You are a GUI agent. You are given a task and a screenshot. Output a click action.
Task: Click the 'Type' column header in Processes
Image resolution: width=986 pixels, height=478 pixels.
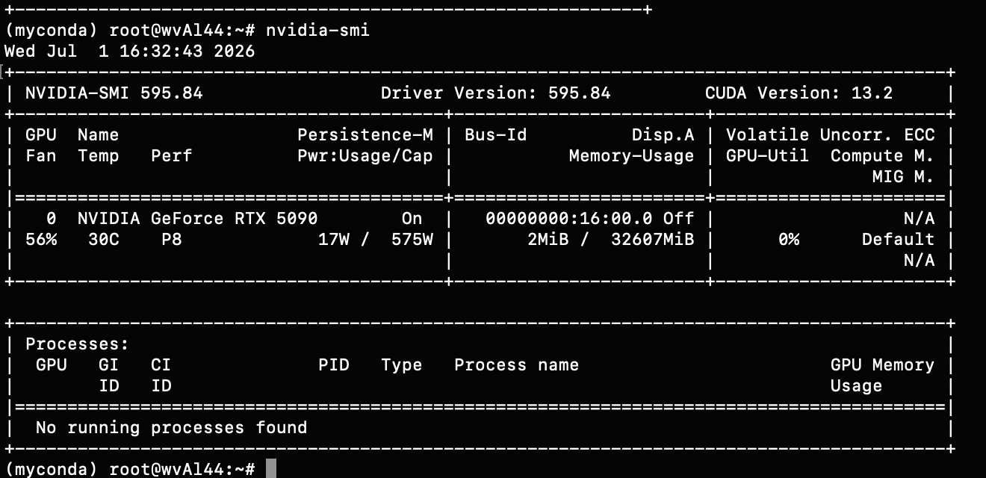tap(402, 365)
